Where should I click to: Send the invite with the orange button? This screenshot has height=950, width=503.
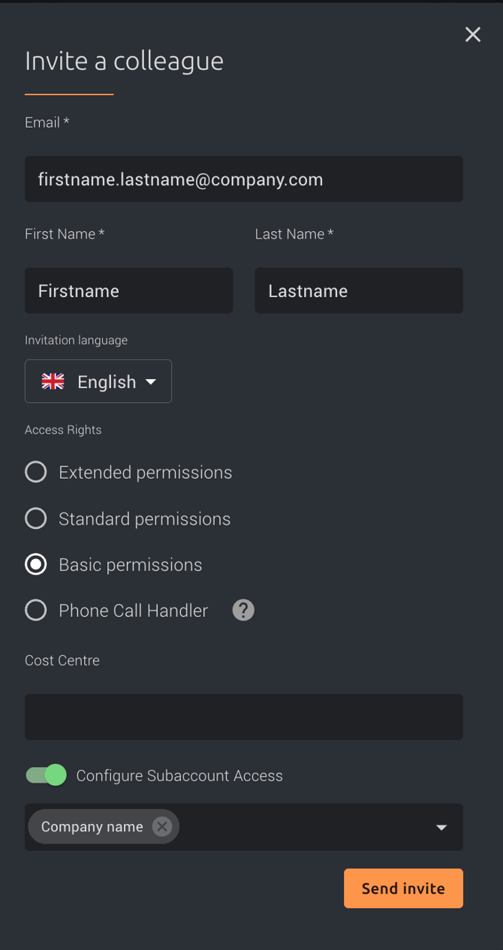coord(403,888)
